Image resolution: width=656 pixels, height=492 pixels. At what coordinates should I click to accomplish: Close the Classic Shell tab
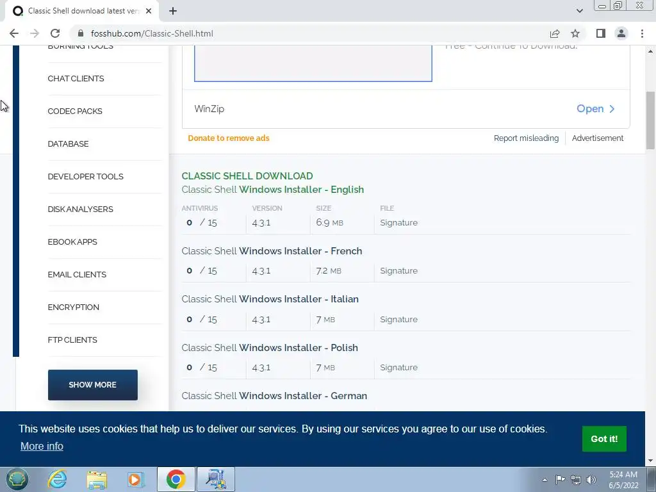click(x=149, y=11)
